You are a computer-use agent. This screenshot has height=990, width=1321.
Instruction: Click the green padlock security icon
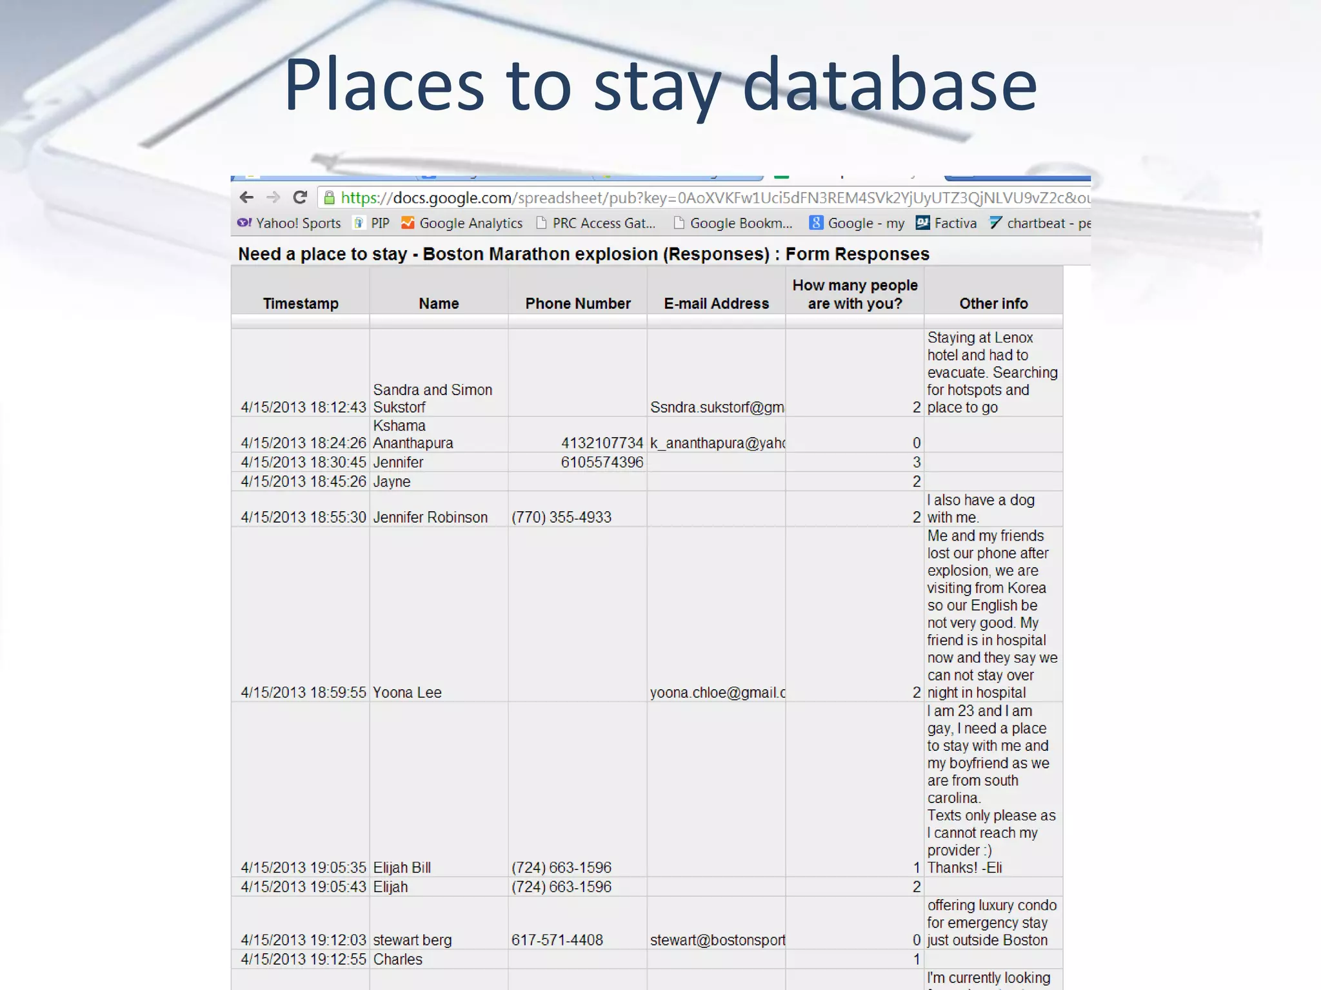[329, 197]
